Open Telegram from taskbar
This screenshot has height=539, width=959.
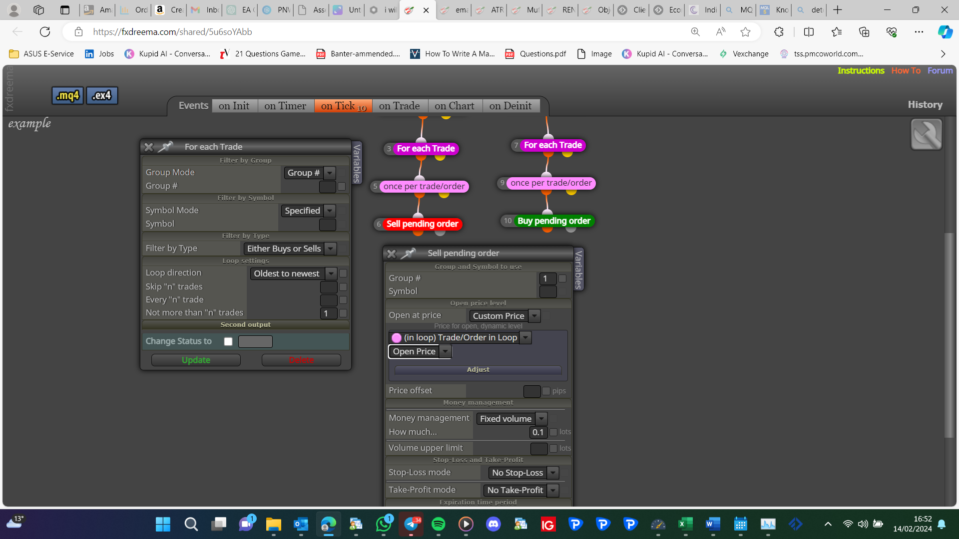pos(411,524)
